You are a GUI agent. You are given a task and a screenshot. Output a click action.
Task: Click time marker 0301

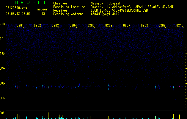(20, 26)
